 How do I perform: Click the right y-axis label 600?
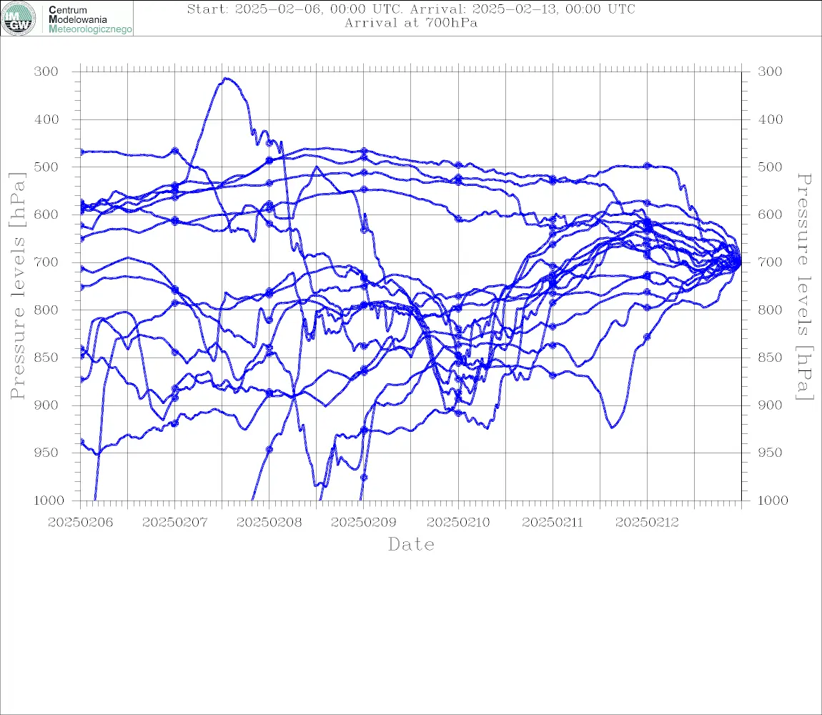pyautogui.click(x=770, y=214)
